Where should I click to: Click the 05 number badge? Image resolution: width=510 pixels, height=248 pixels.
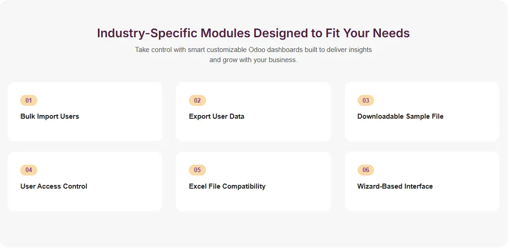pyautogui.click(x=197, y=170)
